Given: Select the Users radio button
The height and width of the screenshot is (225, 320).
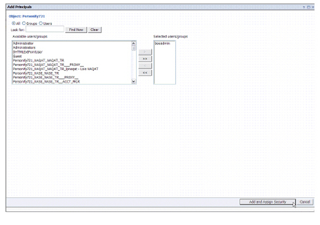Looking at the screenshot, I should coord(40,23).
